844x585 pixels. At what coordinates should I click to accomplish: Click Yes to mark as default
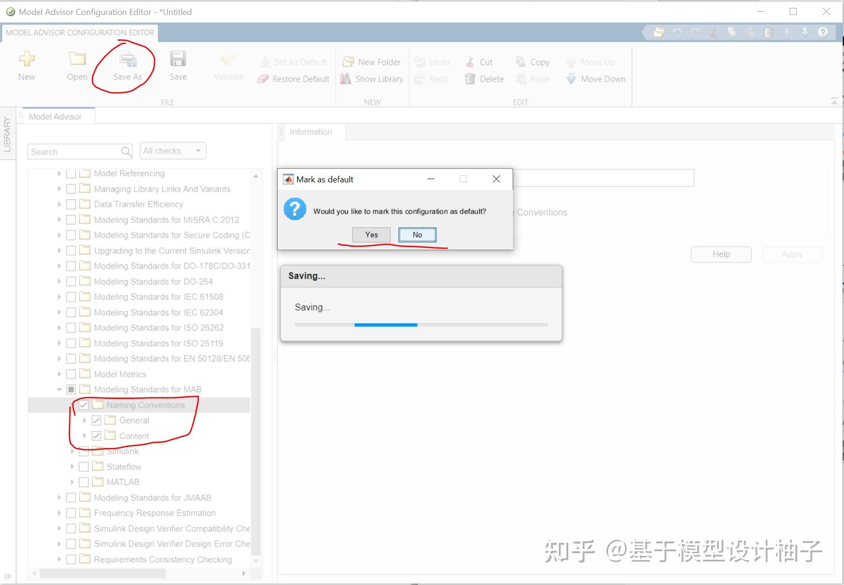tap(371, 235)
